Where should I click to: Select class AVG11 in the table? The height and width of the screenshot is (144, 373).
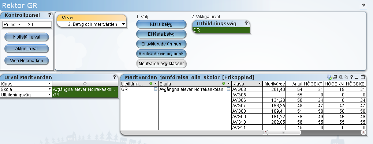tap(247, 127)
